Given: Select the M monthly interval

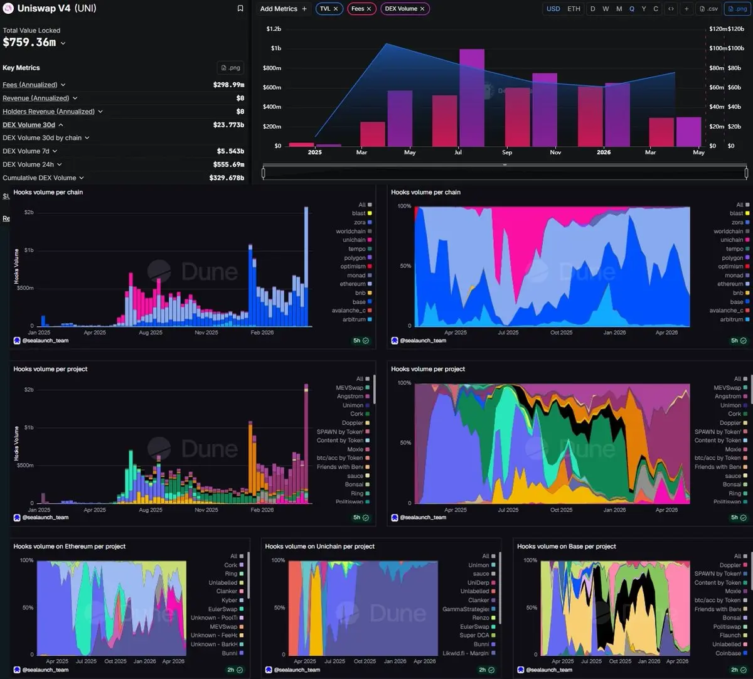Looking at the screenshot, I should coord(619,9).
